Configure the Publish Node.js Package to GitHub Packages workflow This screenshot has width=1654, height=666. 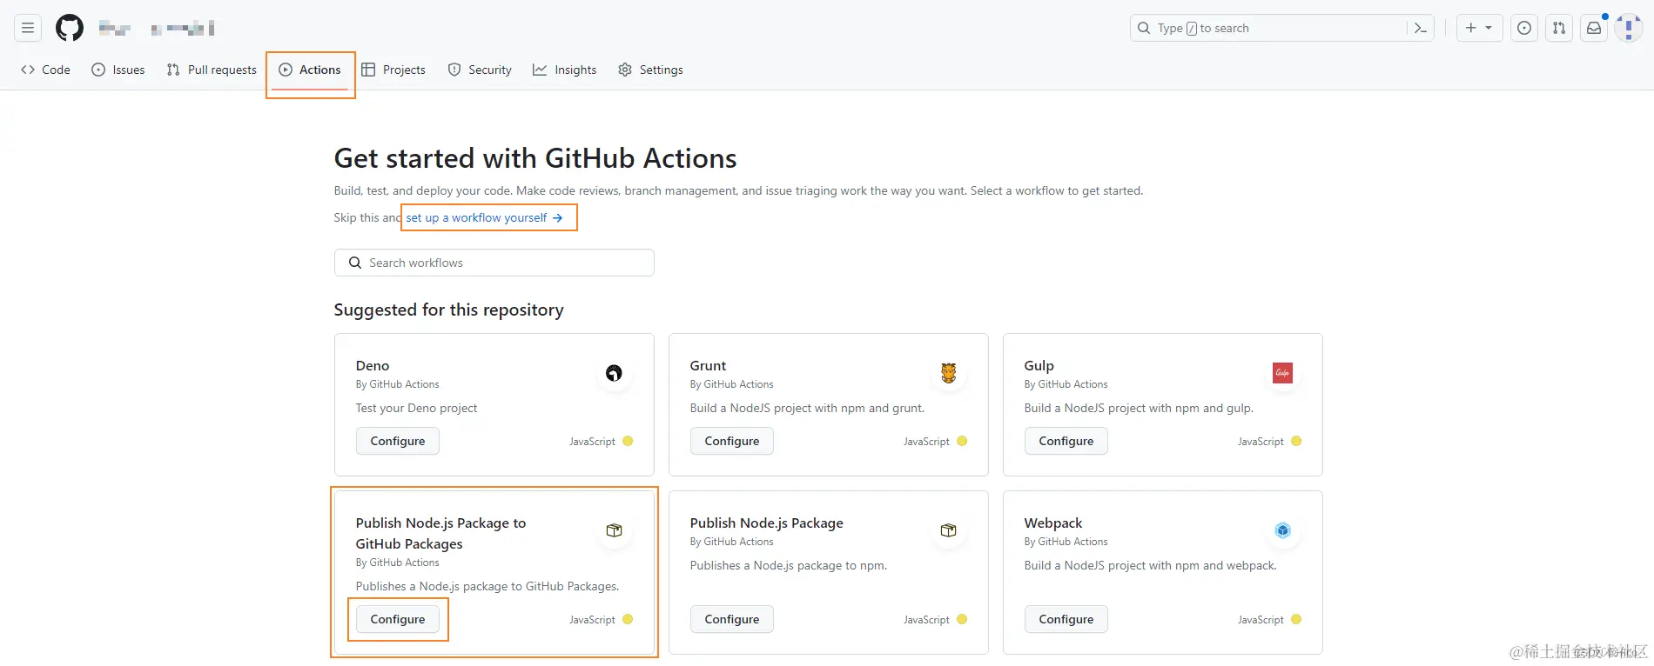coord(398,619)
